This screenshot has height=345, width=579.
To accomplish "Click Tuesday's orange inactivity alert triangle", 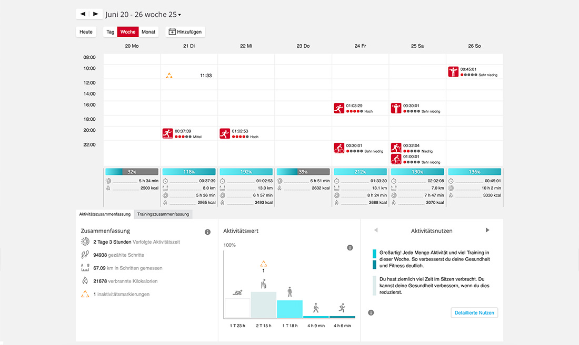I will (x=169, y=76).
